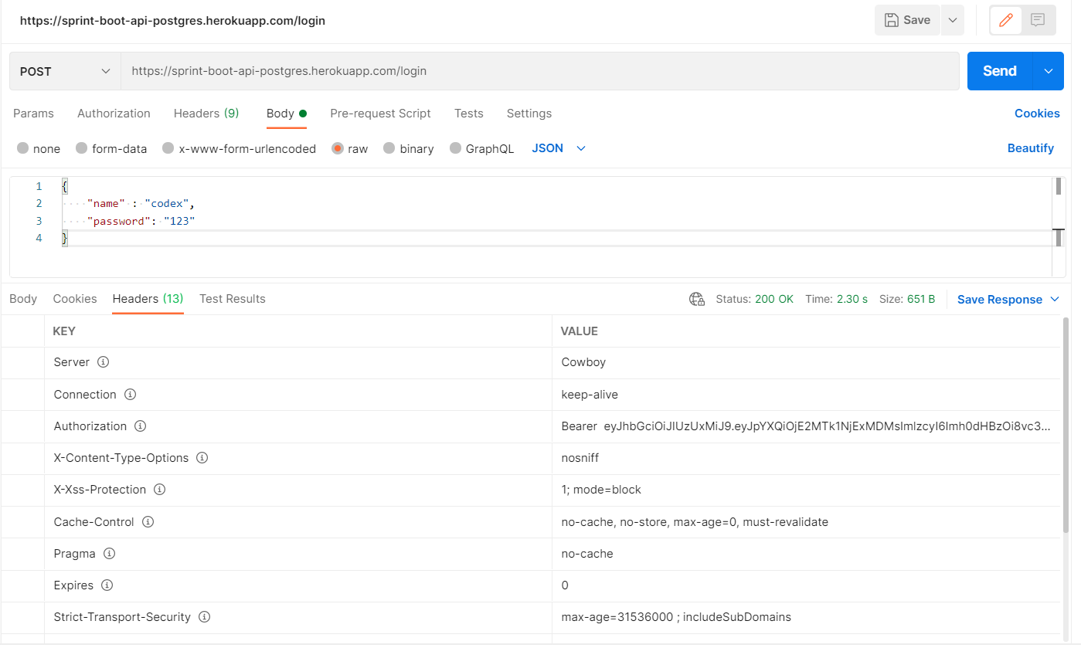1081x648 pixels.
Task: Choose the GraphQL body option
Action: point(455,149)
